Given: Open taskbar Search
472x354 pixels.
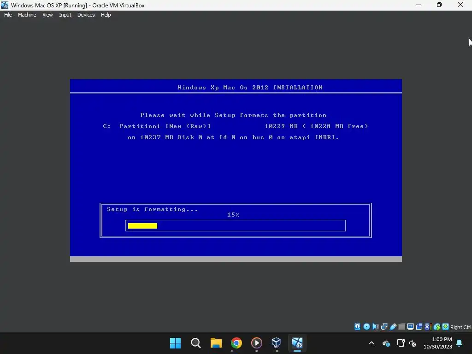Looking at the screenshot, I should pos(195,343).
